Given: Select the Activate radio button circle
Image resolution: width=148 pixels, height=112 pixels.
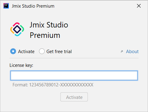Looking at the screenshot, I should point(13,51).
